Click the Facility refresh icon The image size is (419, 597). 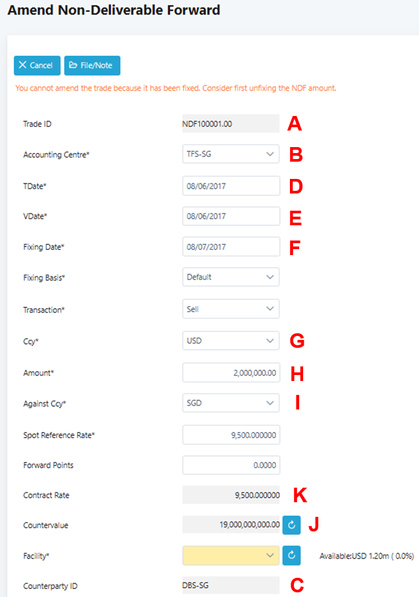coord(291,555)
